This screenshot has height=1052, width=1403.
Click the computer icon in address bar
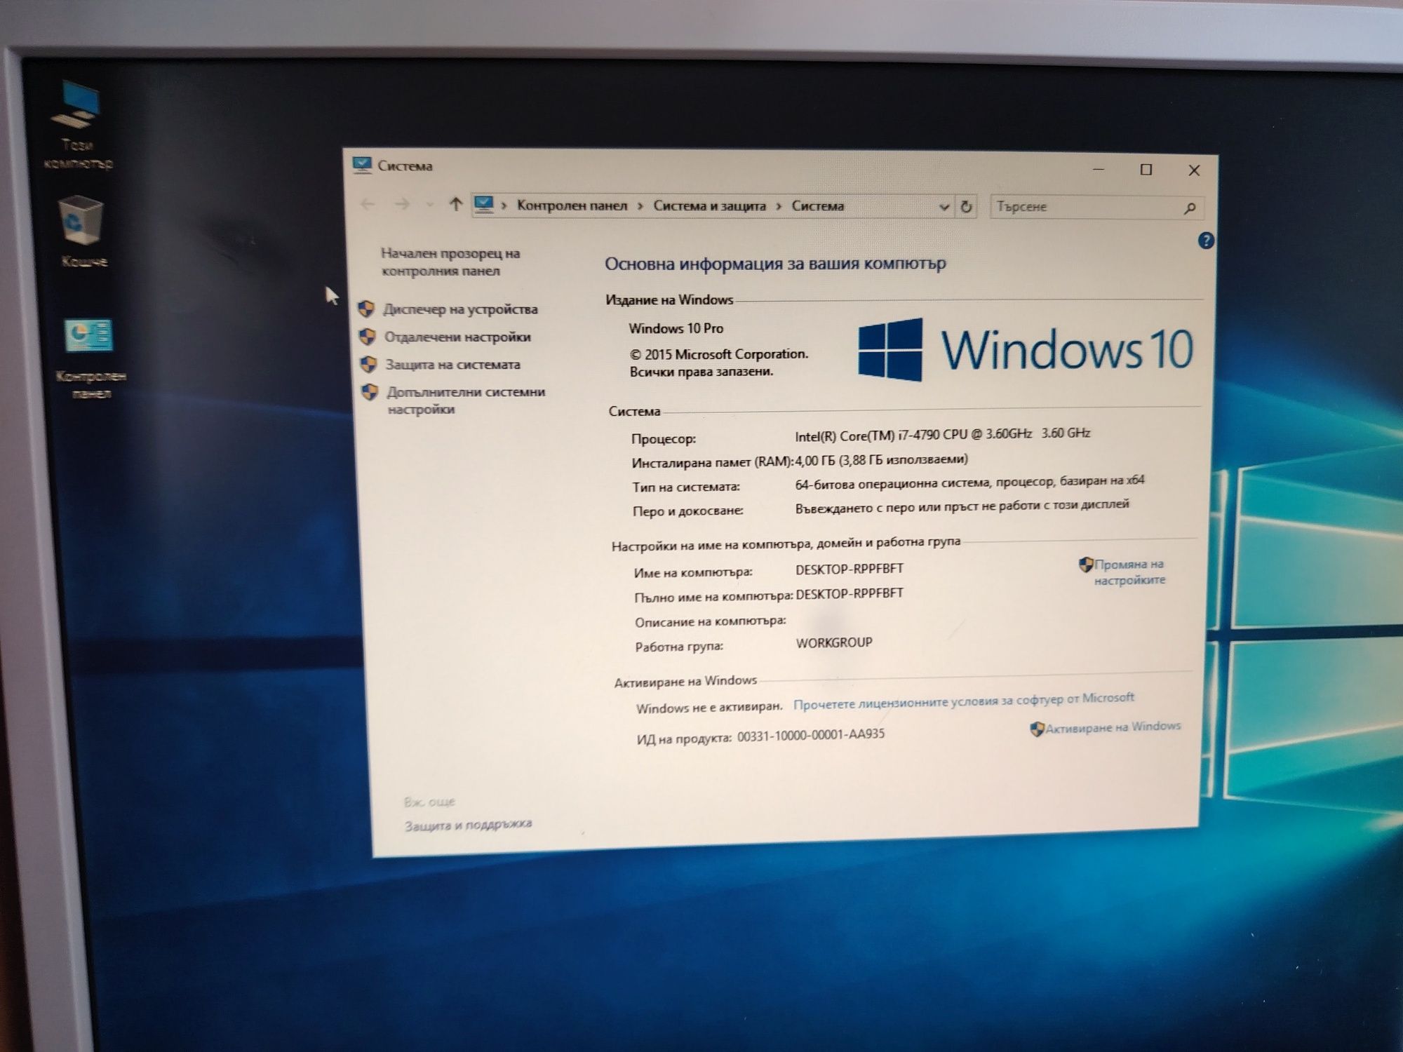[484, 205]
